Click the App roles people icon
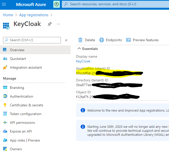Screen dimensions: 169x153 coord(5,140)
